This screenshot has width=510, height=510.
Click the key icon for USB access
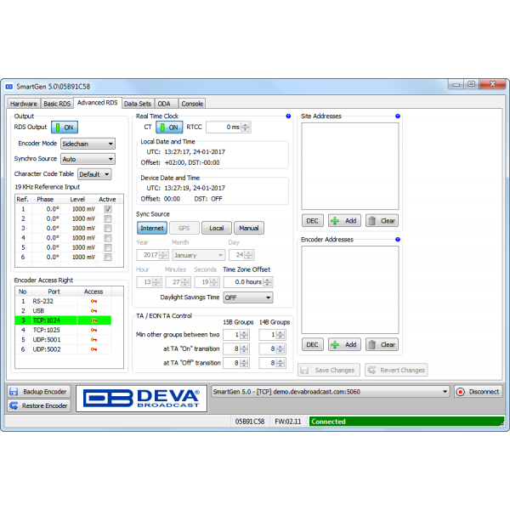[x=93, y=311]
